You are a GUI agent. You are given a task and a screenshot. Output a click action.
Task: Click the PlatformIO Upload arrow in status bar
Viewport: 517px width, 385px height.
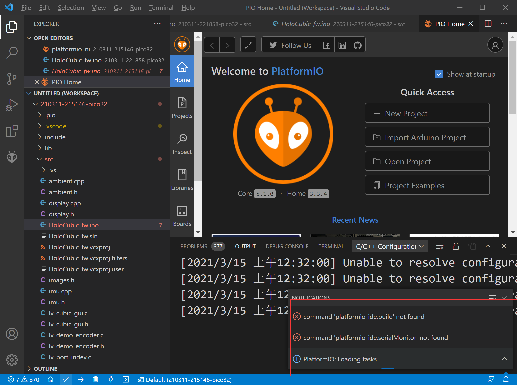(x=81, y=380)
